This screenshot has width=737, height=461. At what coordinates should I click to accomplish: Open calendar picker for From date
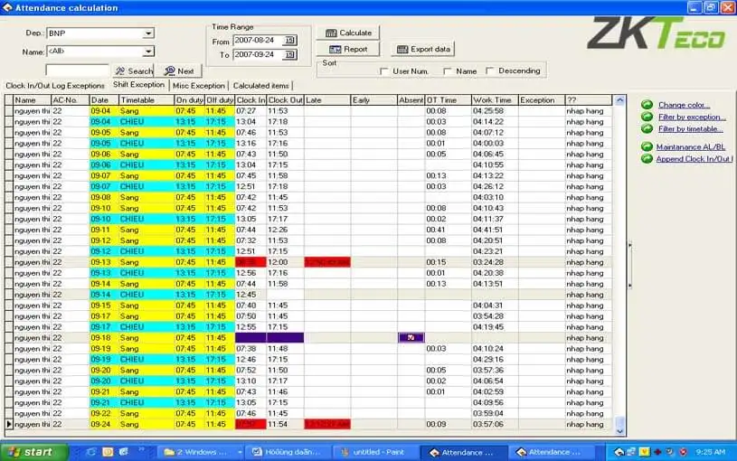[289, 41]
